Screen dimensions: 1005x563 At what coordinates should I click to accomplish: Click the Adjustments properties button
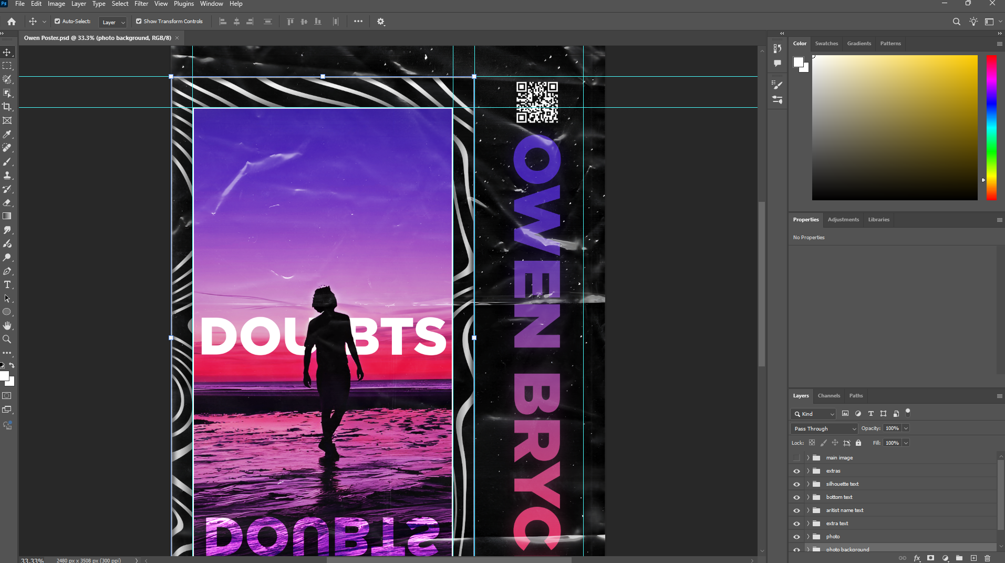pyautogui.click(x=843, y=219)
